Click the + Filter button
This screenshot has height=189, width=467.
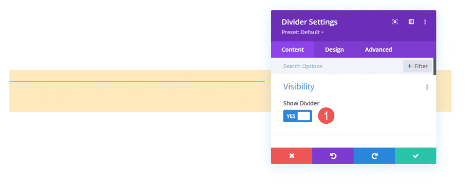pyautogui.click(x=417, y=66)
